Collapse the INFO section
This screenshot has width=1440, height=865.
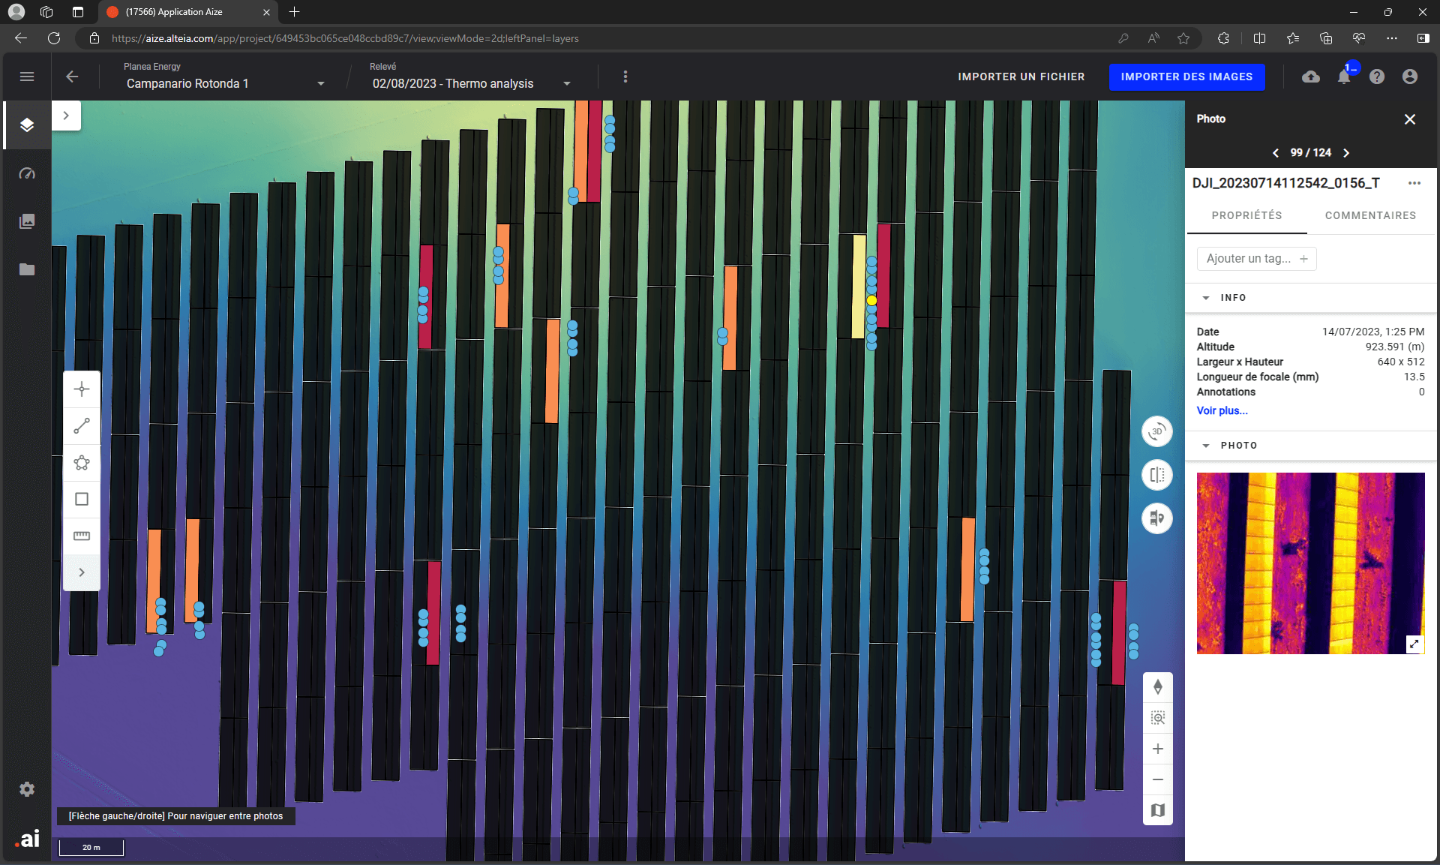[1205, 298]
